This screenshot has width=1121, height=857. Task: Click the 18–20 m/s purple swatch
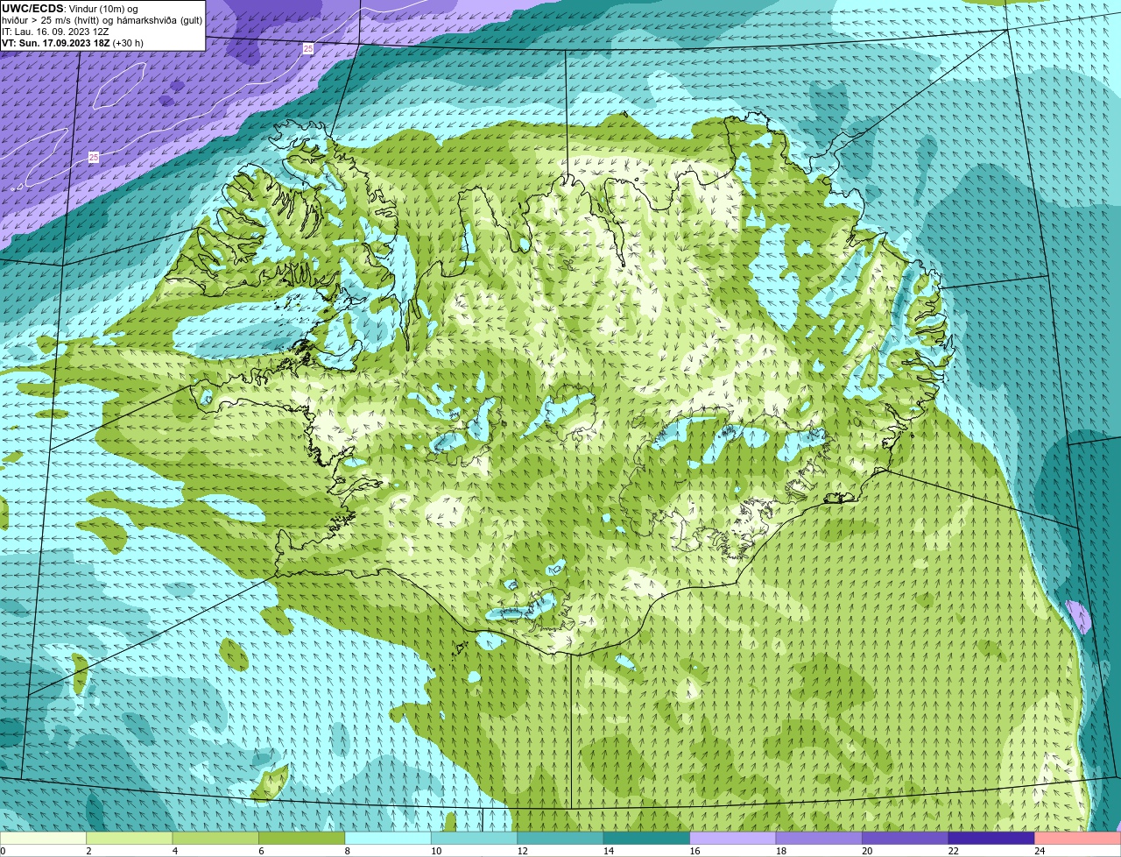pos(819,838)
